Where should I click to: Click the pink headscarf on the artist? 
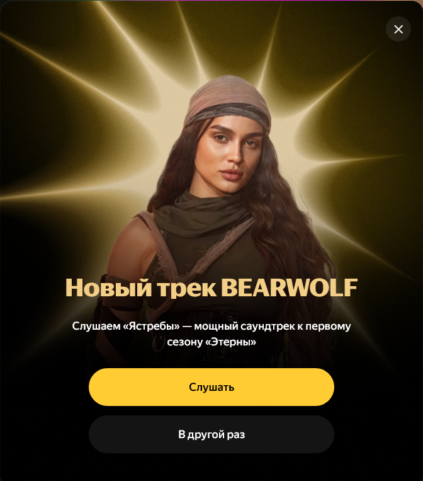tap(228, 98)
